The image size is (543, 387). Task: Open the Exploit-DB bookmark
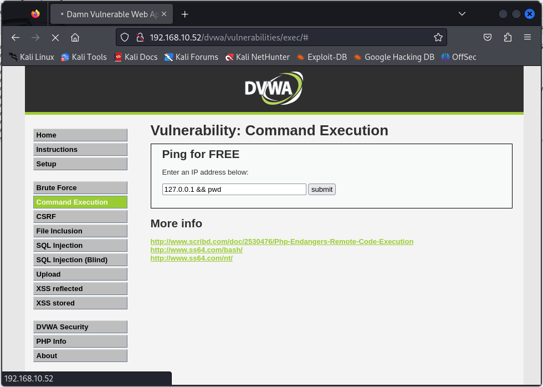322,57
